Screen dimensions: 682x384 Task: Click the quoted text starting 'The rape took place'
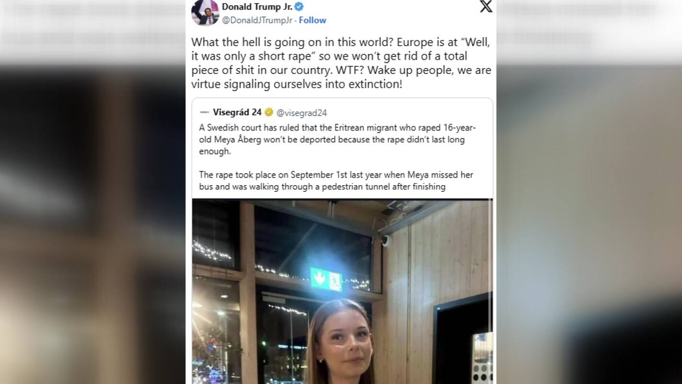click(x=336, y=180)
